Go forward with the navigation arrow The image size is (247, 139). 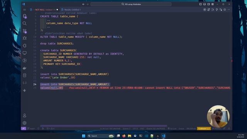pos(88,4)
